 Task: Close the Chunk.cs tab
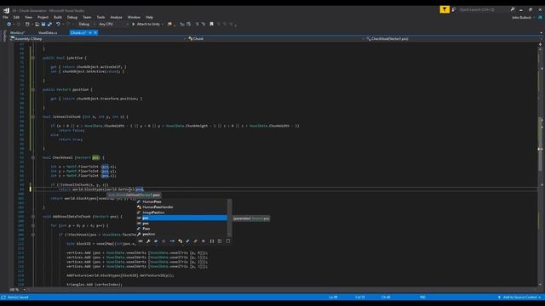click(x=95, y=32)
